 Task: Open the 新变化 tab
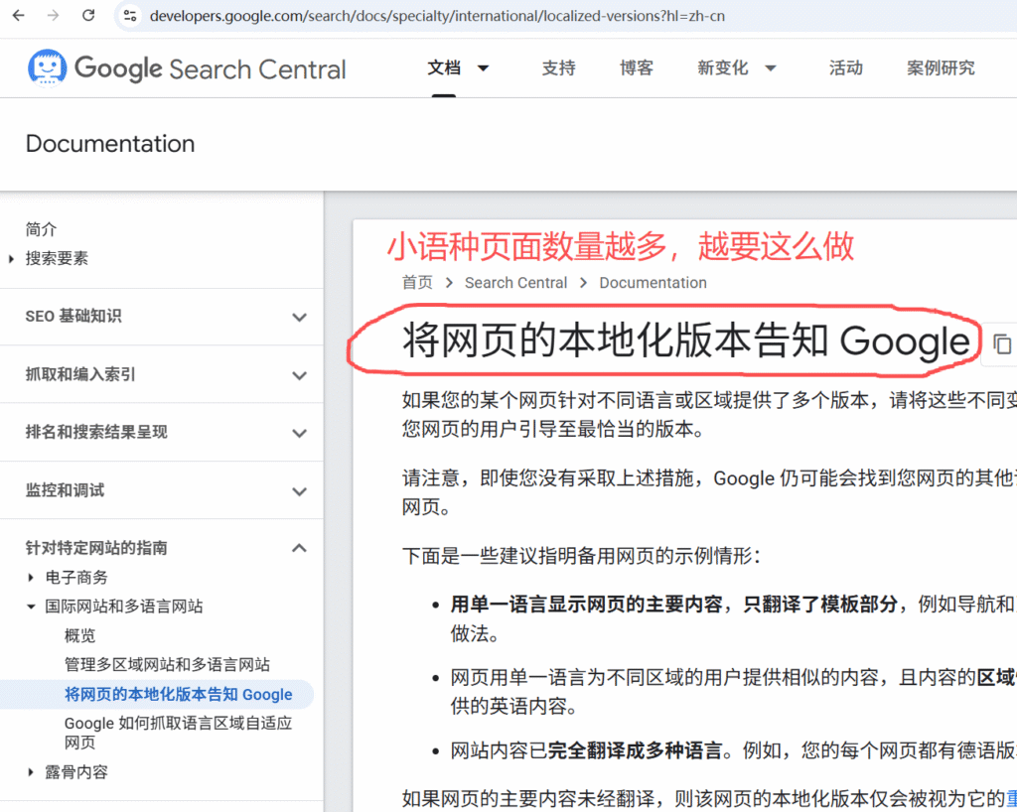click(x=723, y=68)
